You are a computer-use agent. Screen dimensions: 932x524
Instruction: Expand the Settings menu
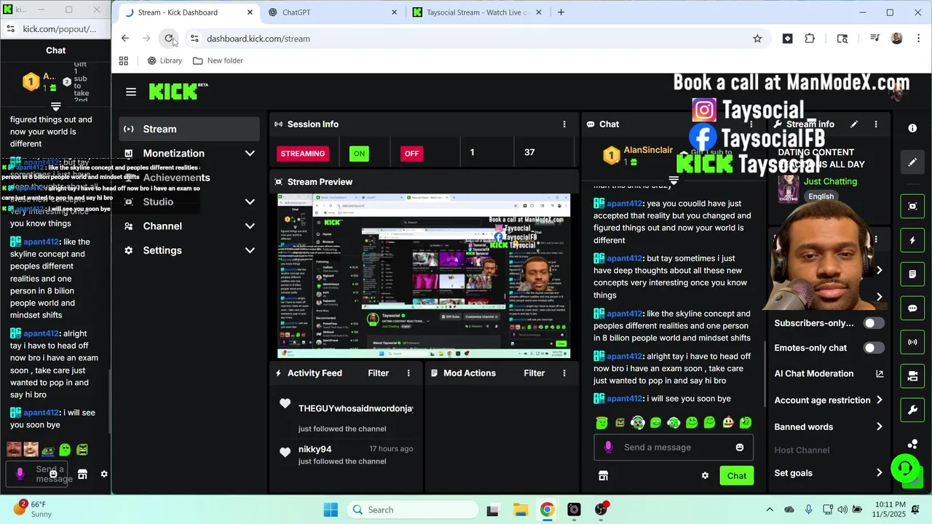point(189,250)
